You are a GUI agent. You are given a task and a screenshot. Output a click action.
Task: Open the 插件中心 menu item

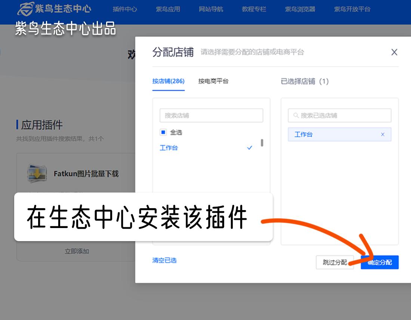click(x=125, y=10)
